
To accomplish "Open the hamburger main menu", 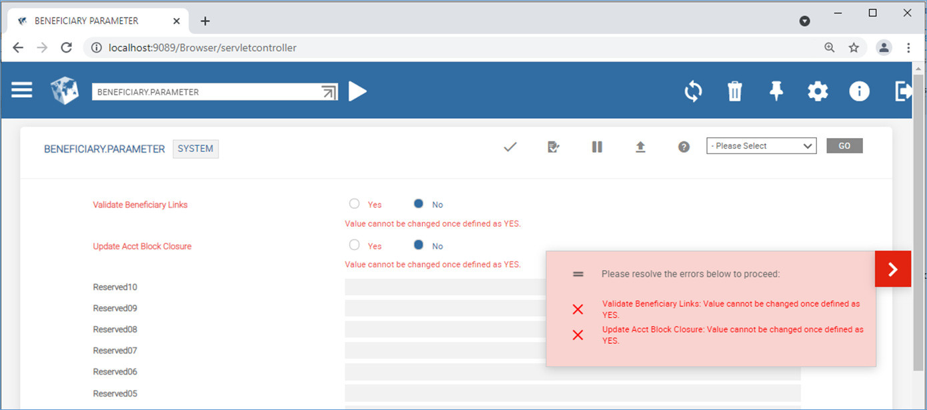I will (x=22, y=90).
